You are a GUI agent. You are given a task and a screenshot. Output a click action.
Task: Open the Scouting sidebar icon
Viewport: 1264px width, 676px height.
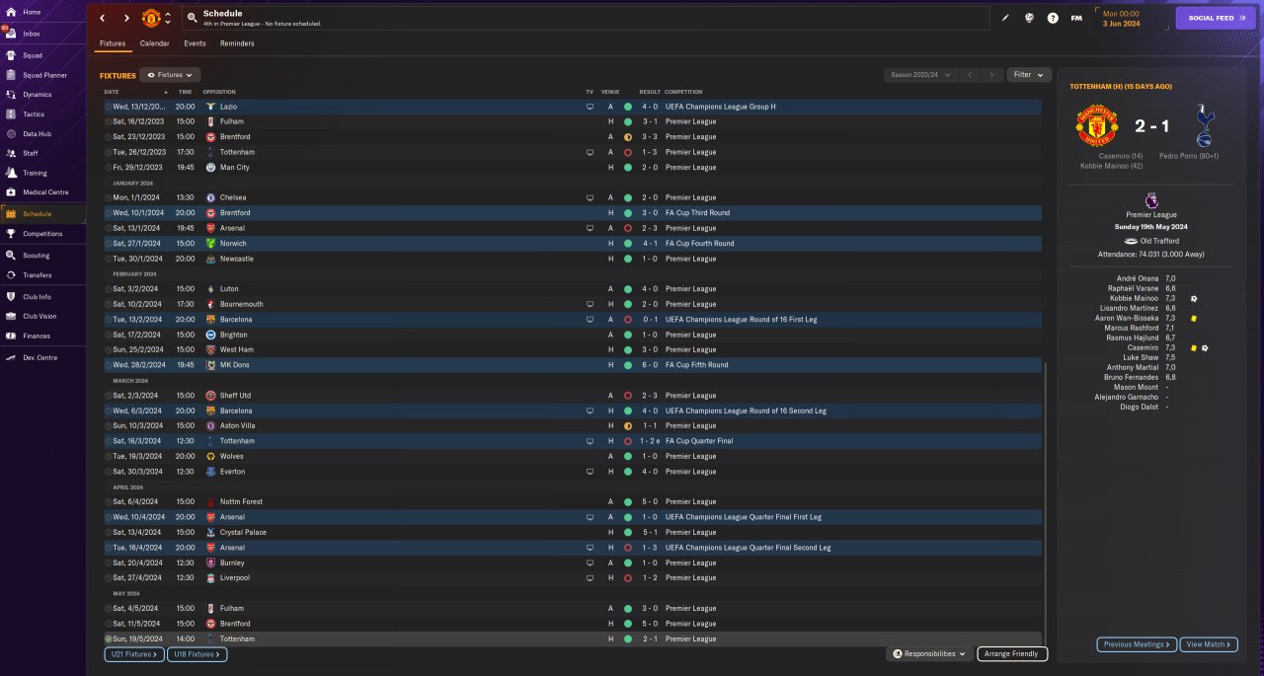point(10,255)
